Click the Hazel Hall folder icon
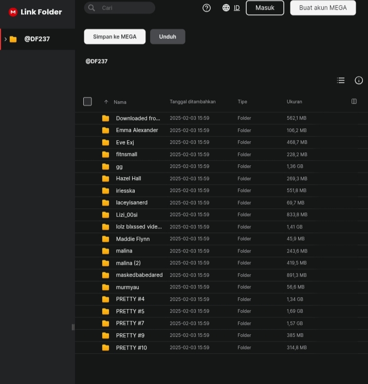 pyautogui.click(x=105, y=179)
